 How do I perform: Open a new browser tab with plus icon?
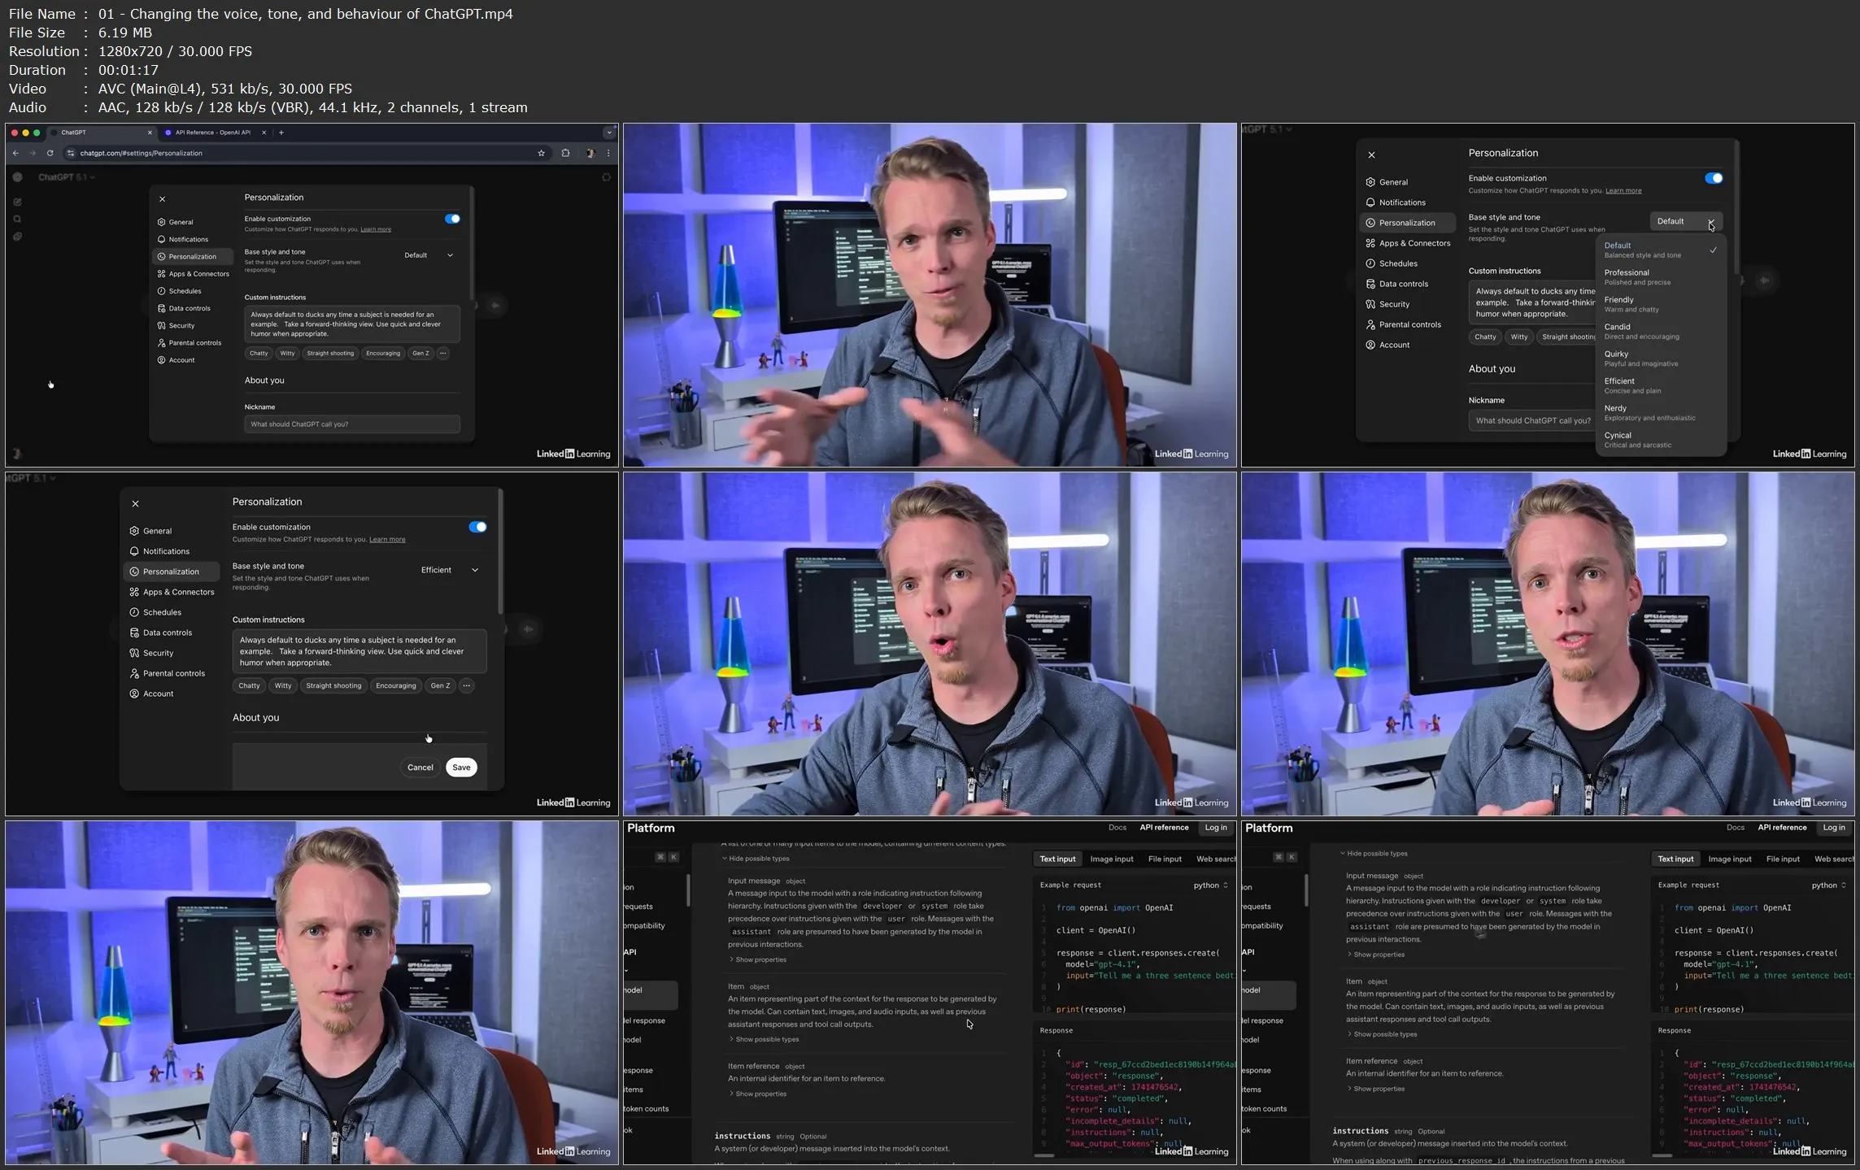(x=281, y=133)
